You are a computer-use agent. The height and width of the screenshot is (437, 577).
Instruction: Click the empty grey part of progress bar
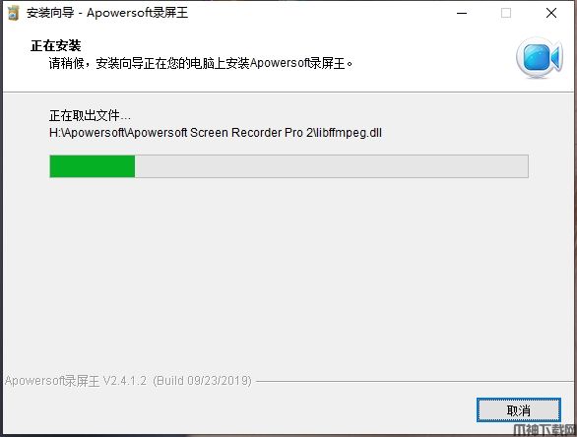(x=332, y=166)
